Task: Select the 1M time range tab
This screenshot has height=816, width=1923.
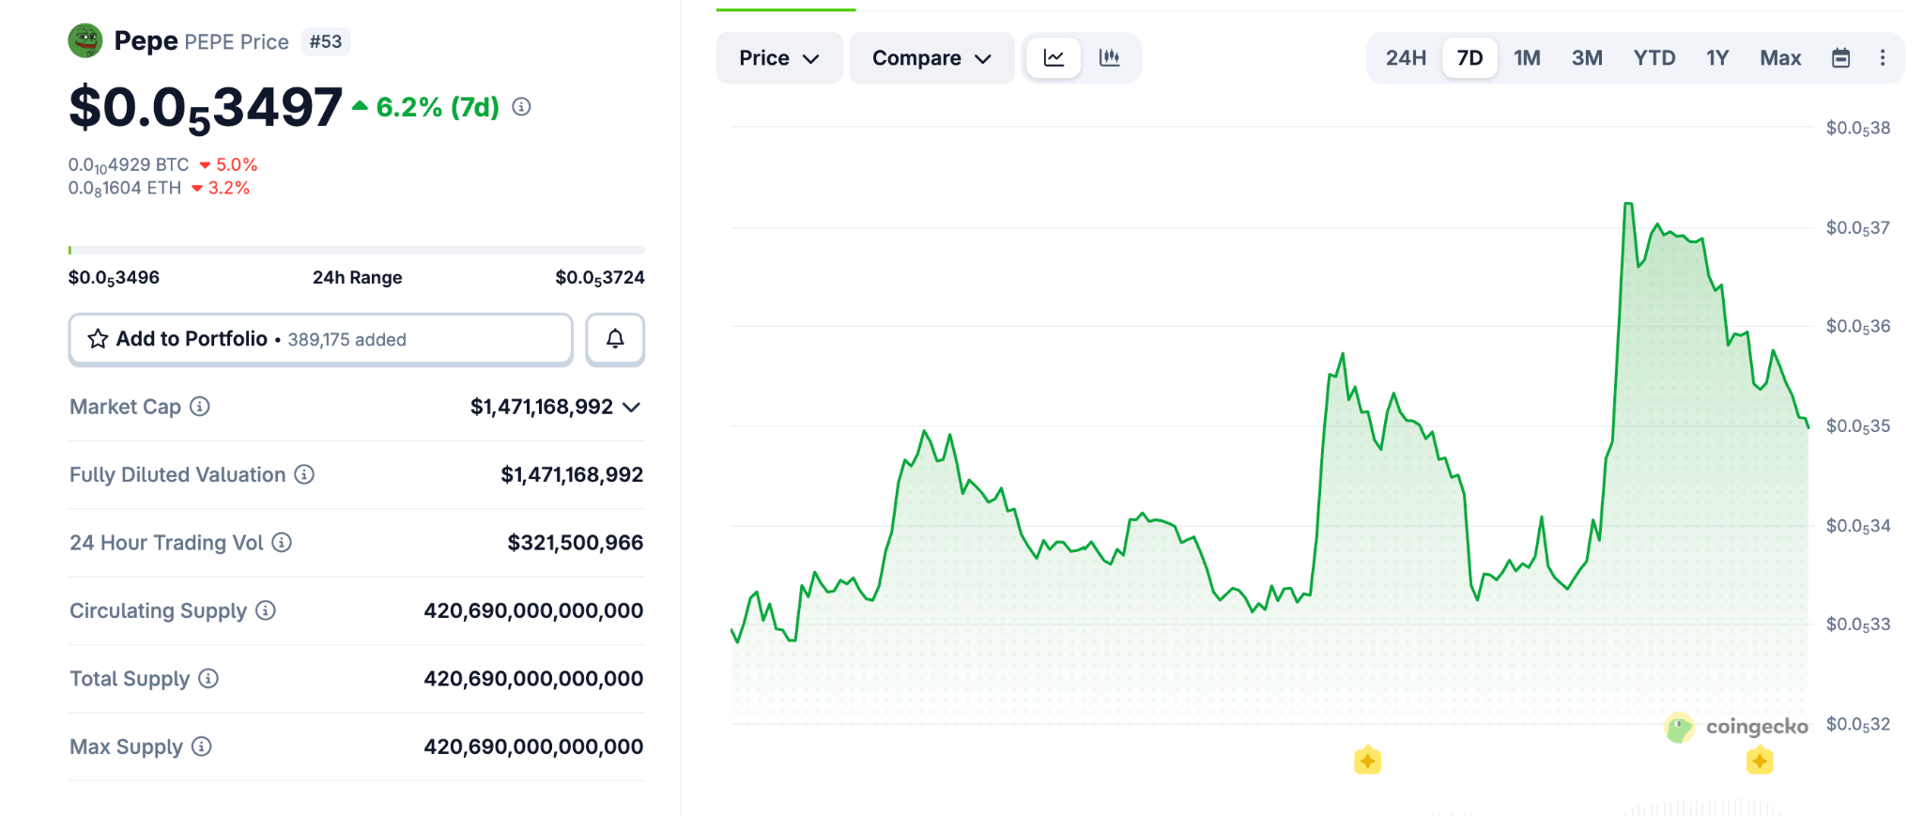Action: [1527, 58]
